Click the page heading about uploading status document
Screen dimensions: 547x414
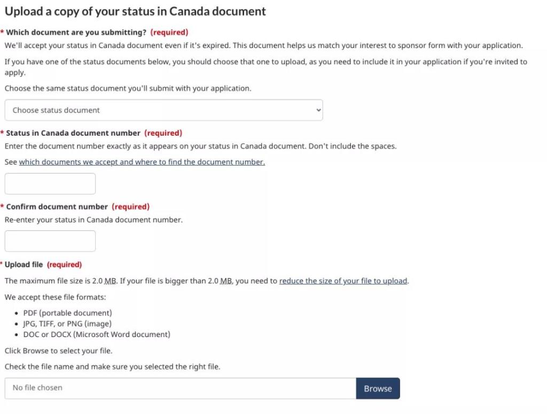pyautogui.click(x=135, y=11)
